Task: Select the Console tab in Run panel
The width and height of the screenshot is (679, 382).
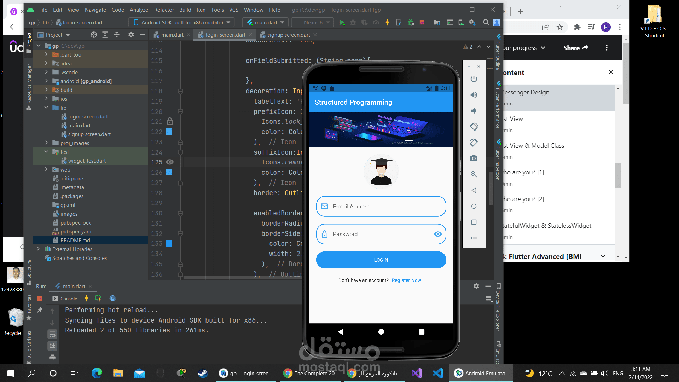Action: [x=65, y=299]
